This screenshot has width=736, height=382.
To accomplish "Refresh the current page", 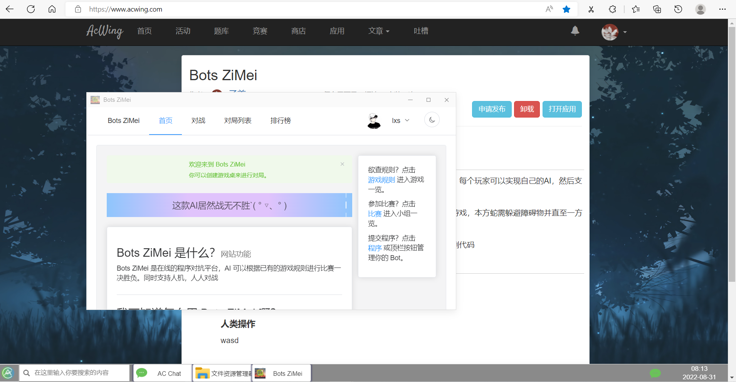I will pos(31,9).
